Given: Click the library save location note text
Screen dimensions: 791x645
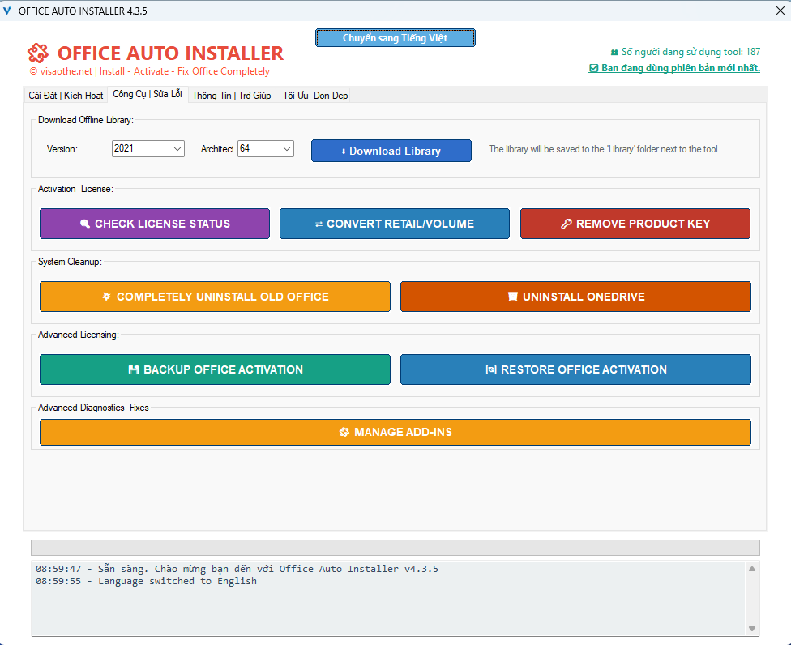Looking at the screenshot, I should tap(605, 149).
